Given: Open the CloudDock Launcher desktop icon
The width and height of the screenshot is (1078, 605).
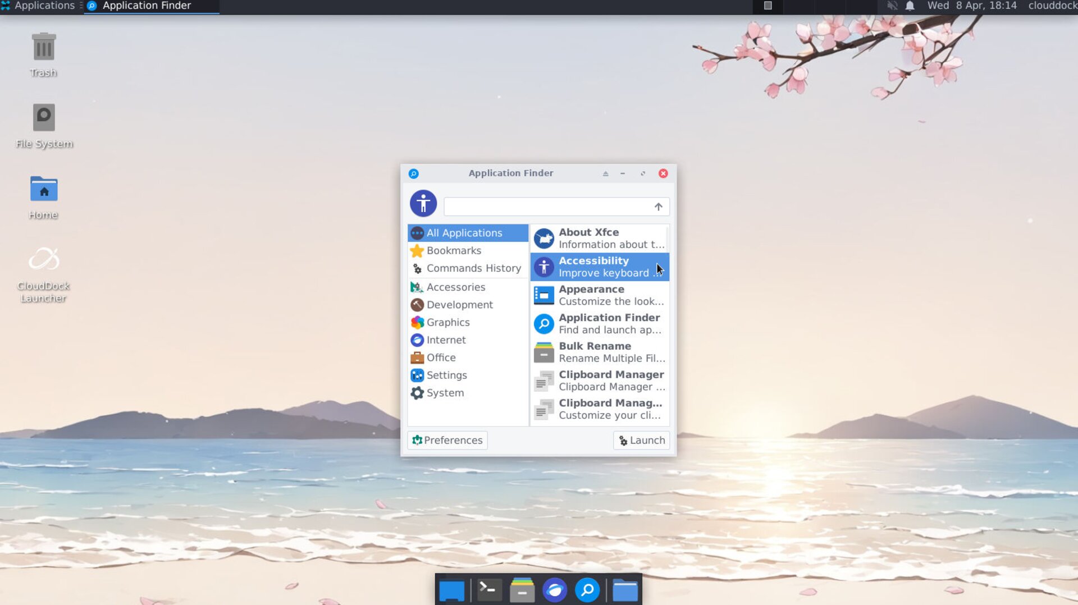Looking at the screenshot, I should 44,260.
